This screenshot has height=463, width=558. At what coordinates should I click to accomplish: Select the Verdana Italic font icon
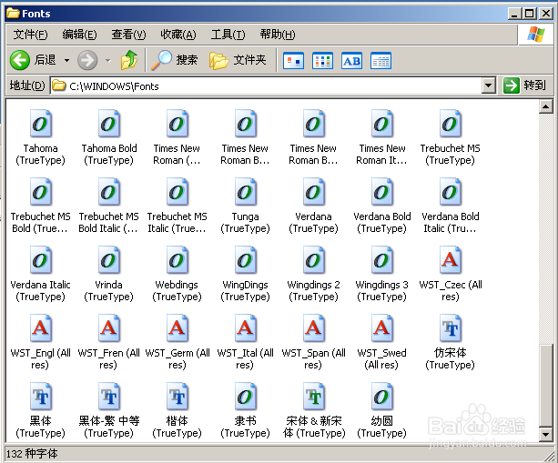[41, 260]
